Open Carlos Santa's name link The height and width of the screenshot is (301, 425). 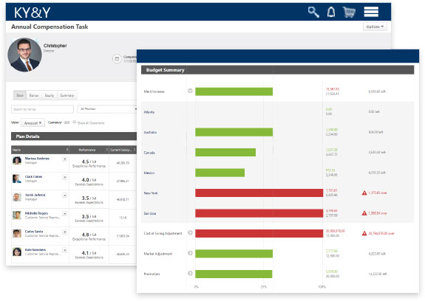pyautogui.click(x=34, y=232)
